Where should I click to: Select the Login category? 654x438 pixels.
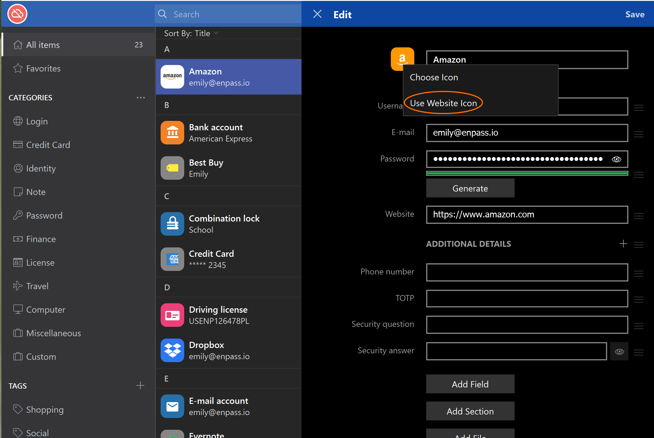tap(78, 121)
